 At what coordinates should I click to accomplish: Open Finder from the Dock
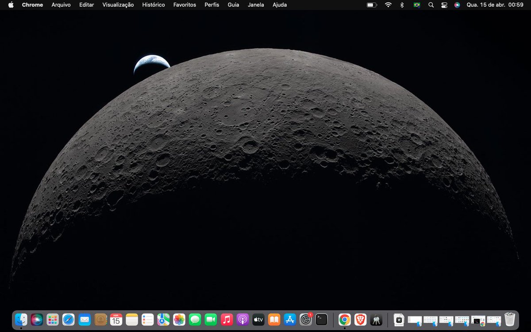coord(21,319)
